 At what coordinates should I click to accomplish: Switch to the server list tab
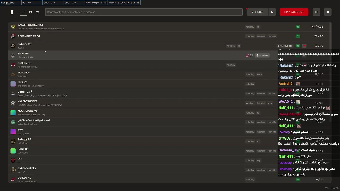[23, 12]
